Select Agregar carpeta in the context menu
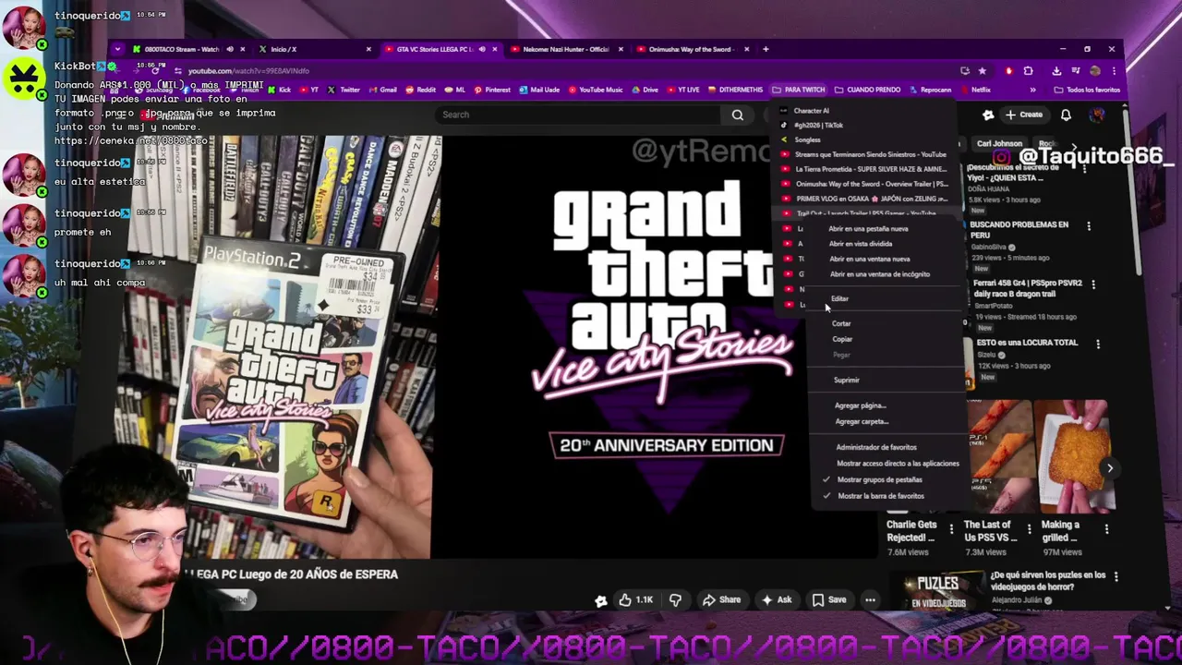 [x=862, y=421]
